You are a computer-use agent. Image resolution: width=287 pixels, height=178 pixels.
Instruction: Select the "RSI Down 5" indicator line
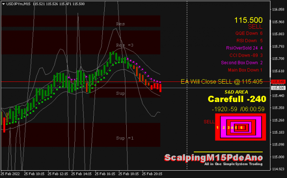[249, 41]
